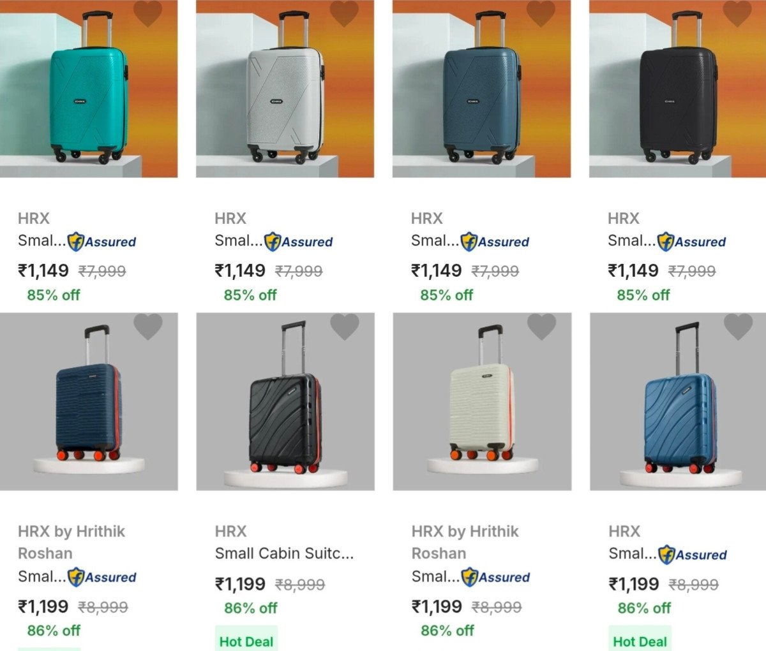The width and height of the screenshot is (766, 651).
Task: Click 'HRX by Hrithik Roshan' first listing
Action: tap(71, 542)
